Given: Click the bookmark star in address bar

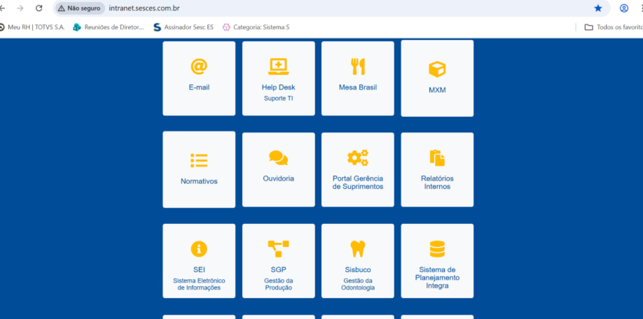Looking at the screenshot, I should click(x=597, y=8).
